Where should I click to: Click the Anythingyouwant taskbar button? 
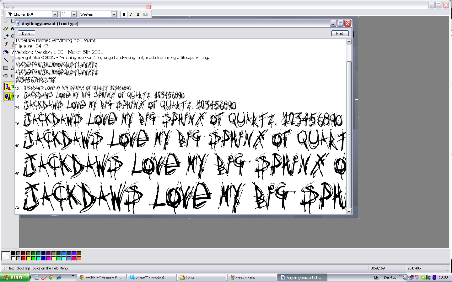[303, 277]
